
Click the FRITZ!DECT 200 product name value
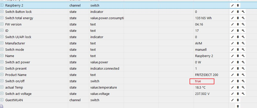click(207, 75)
